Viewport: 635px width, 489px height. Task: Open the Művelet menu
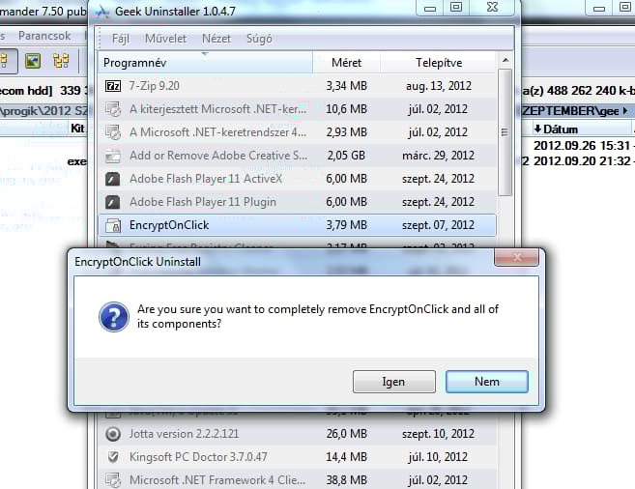(x=165, y=39)
